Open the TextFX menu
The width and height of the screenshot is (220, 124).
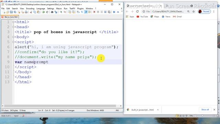pyautogui.click(x=72, y=9)
